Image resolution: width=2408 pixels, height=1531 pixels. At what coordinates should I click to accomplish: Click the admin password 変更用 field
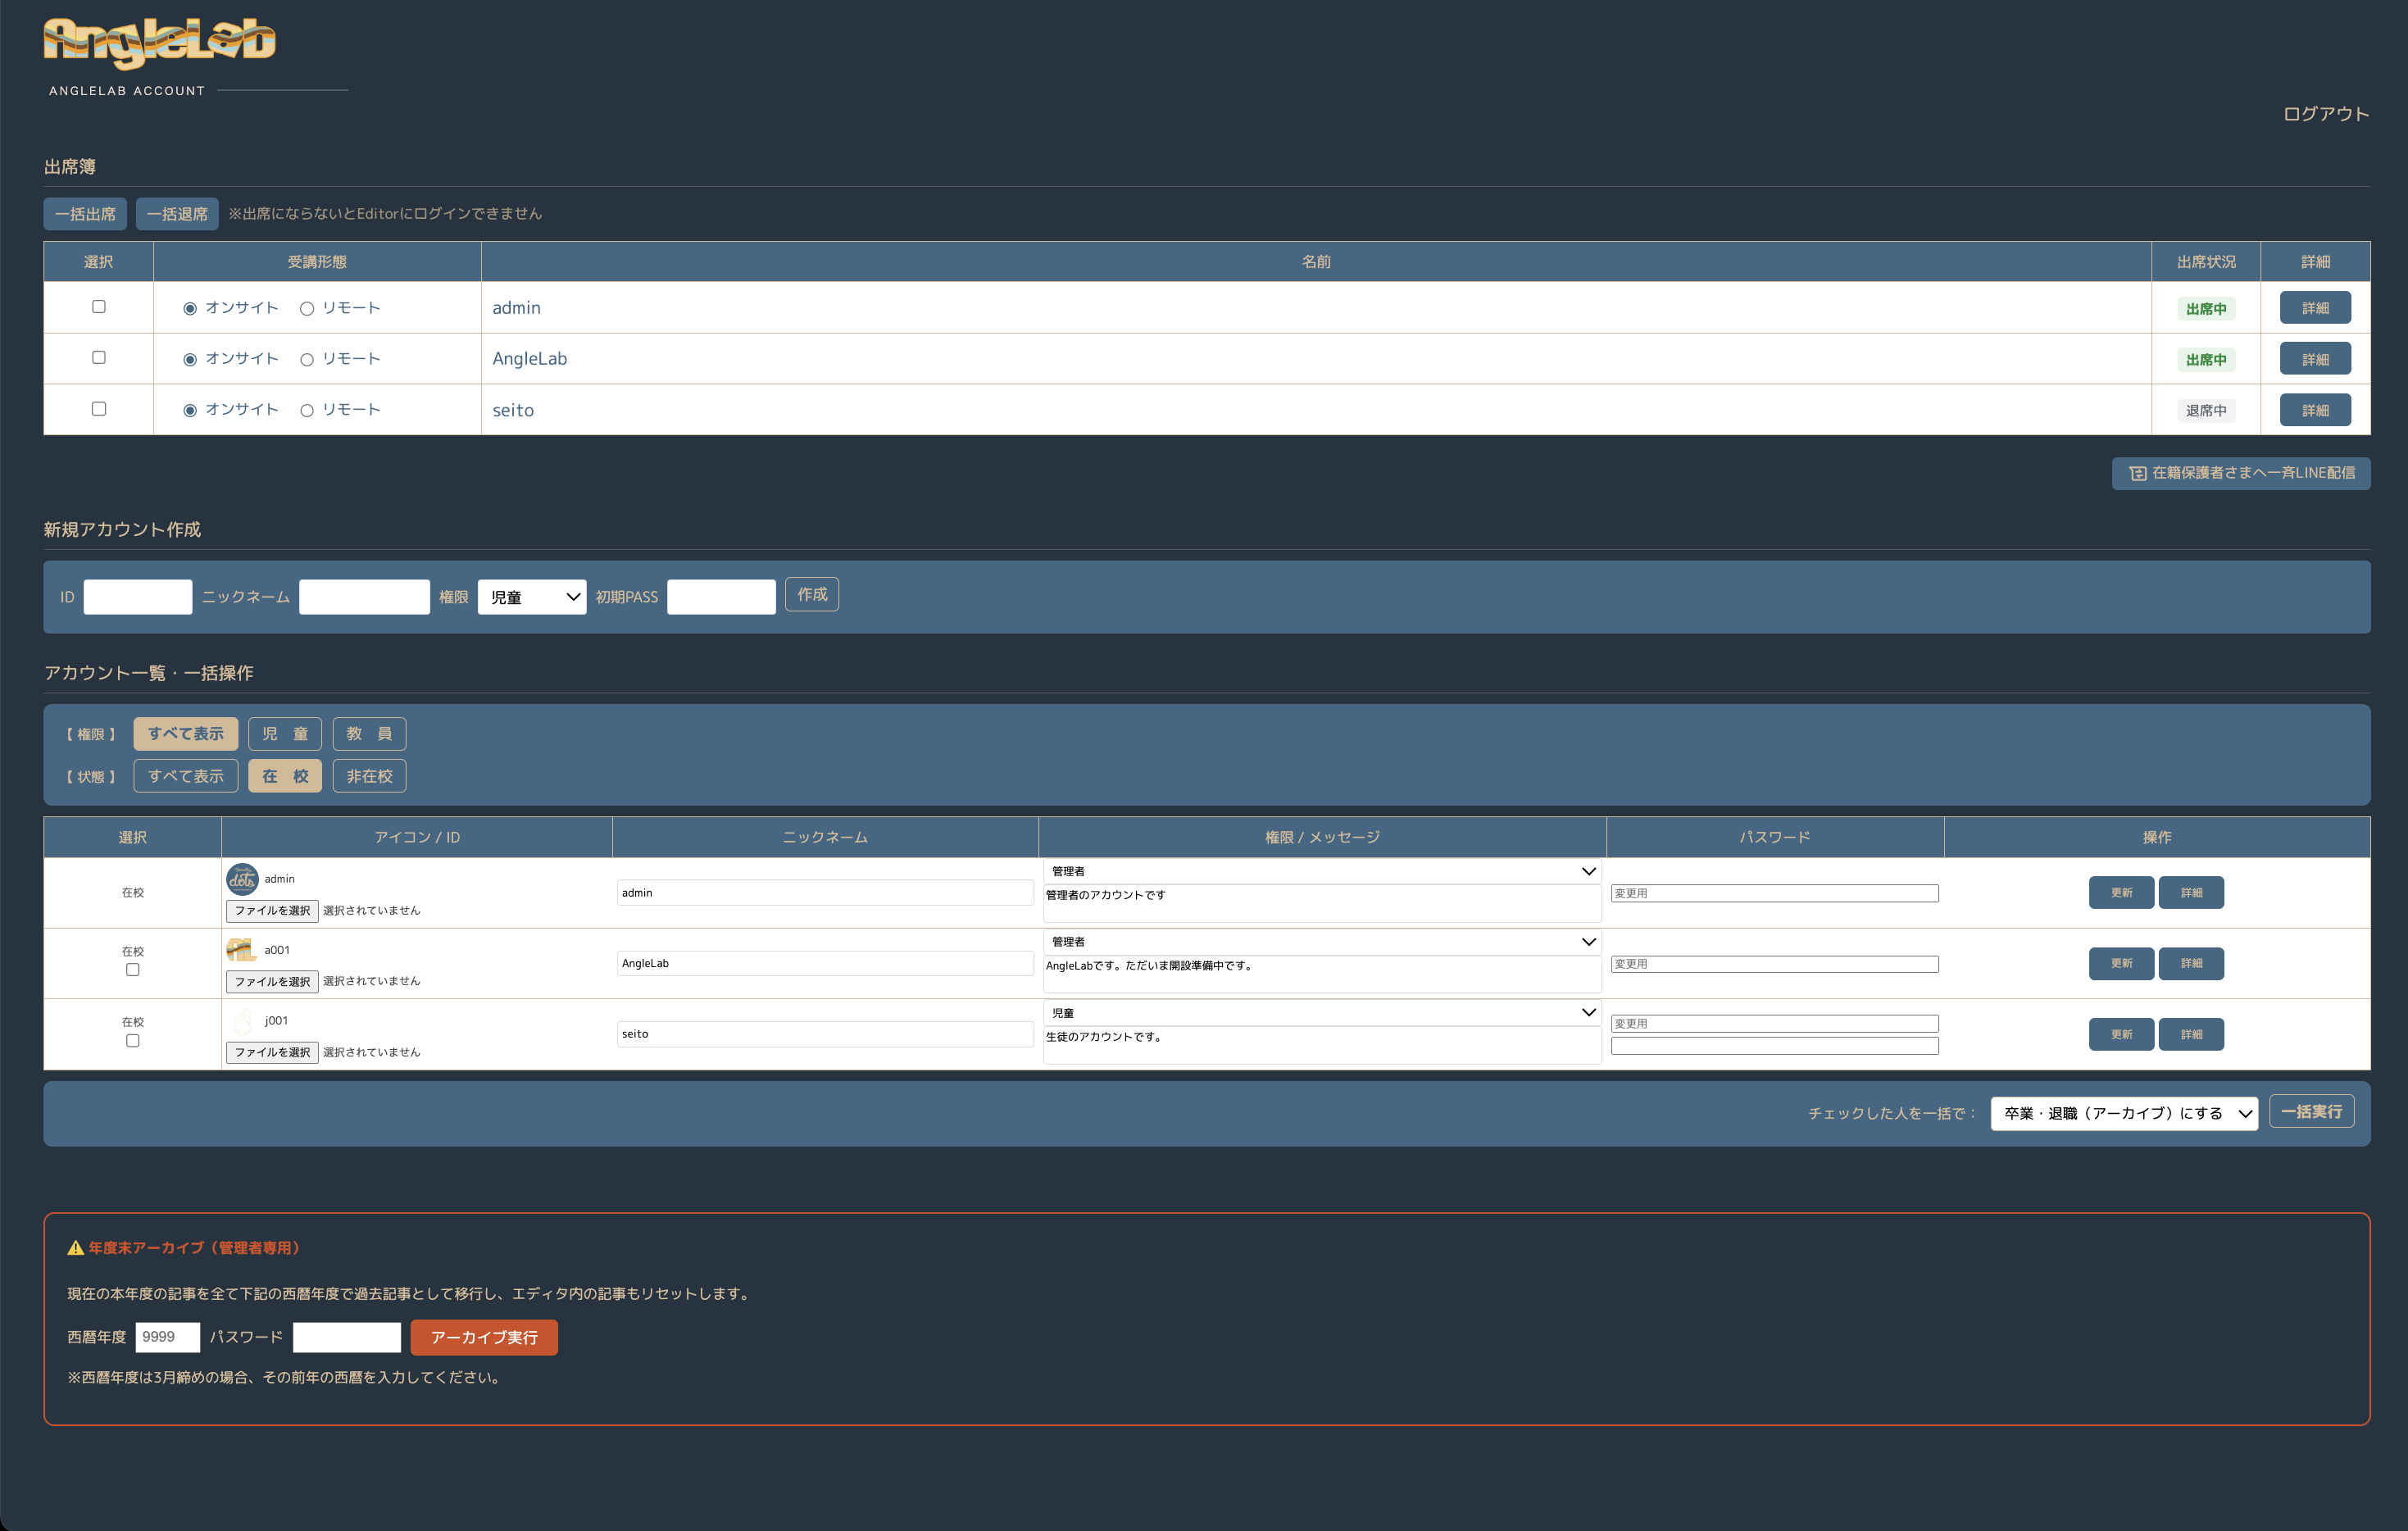1774,893
